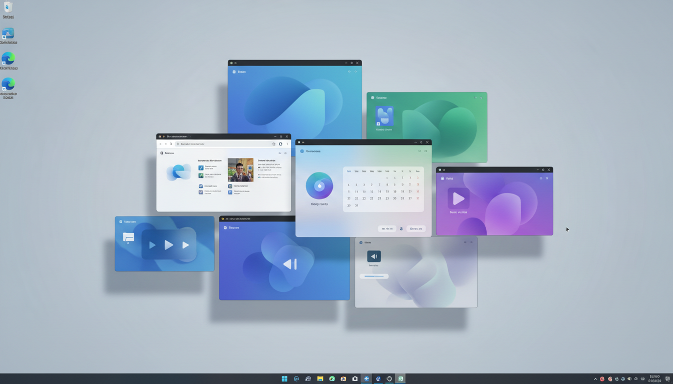This screenshot has height=384, width=673.
Task: Open the browser profile avatar beside the address bar
Action: tap(281, 143)
